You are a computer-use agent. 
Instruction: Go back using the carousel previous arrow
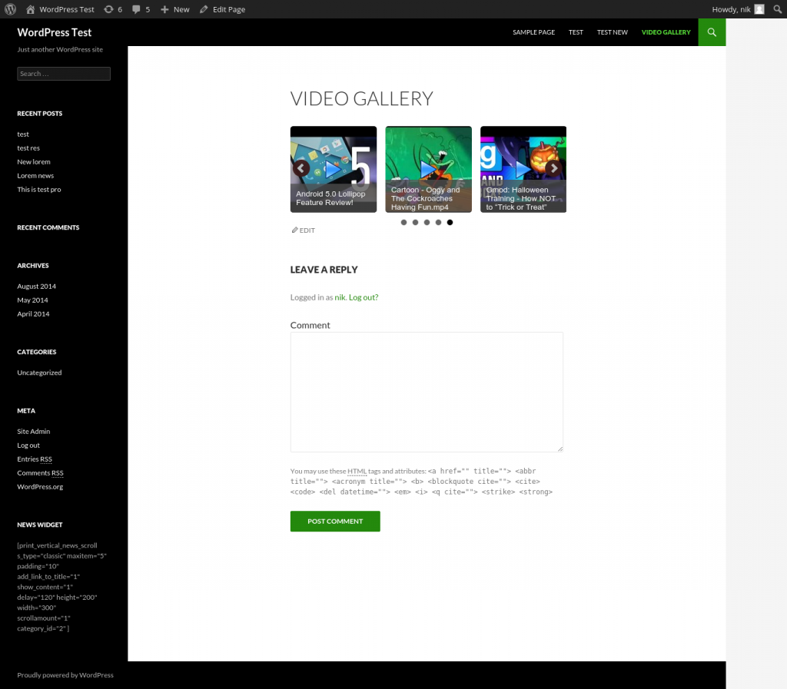pos(301,168)
